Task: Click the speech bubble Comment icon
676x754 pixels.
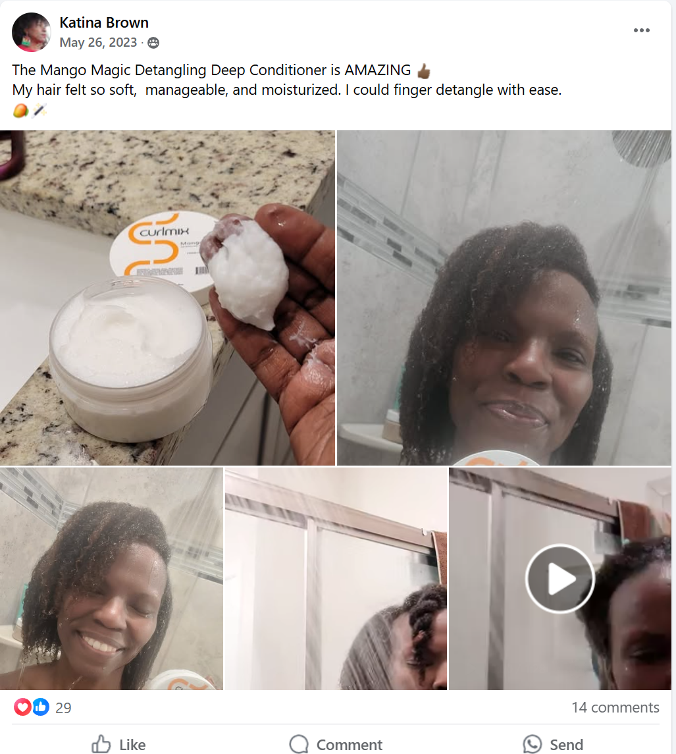Action: [x=299, y=744]
